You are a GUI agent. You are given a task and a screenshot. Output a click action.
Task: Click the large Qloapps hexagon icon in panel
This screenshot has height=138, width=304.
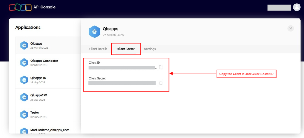94,31
